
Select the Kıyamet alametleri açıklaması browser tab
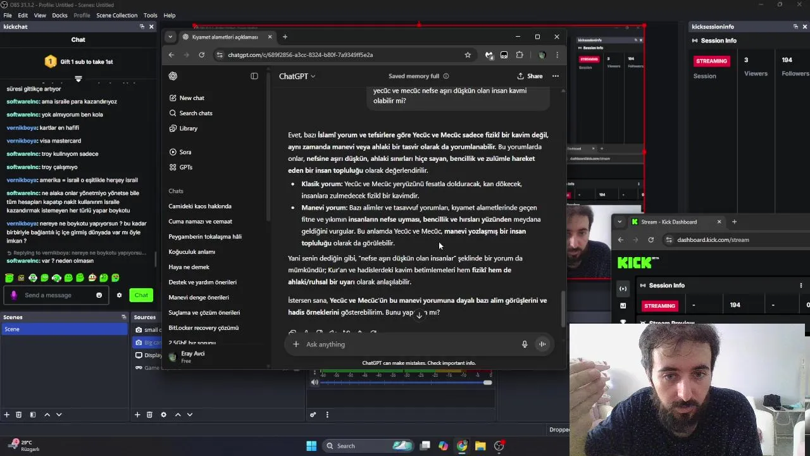click(x=227, y=37)
